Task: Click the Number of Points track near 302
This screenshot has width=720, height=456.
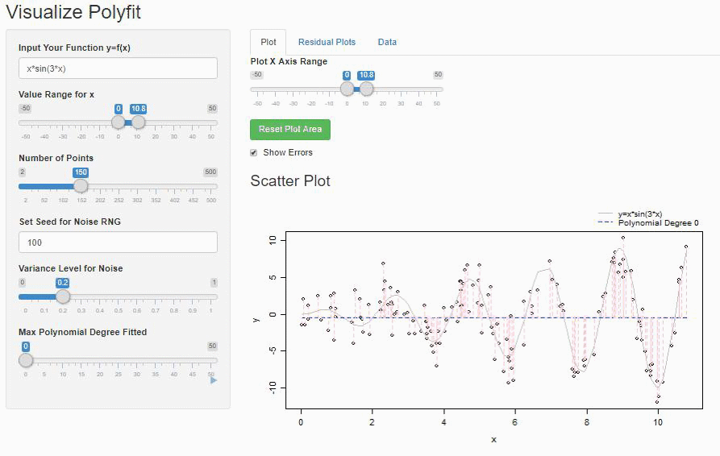Action: [137, 186]
